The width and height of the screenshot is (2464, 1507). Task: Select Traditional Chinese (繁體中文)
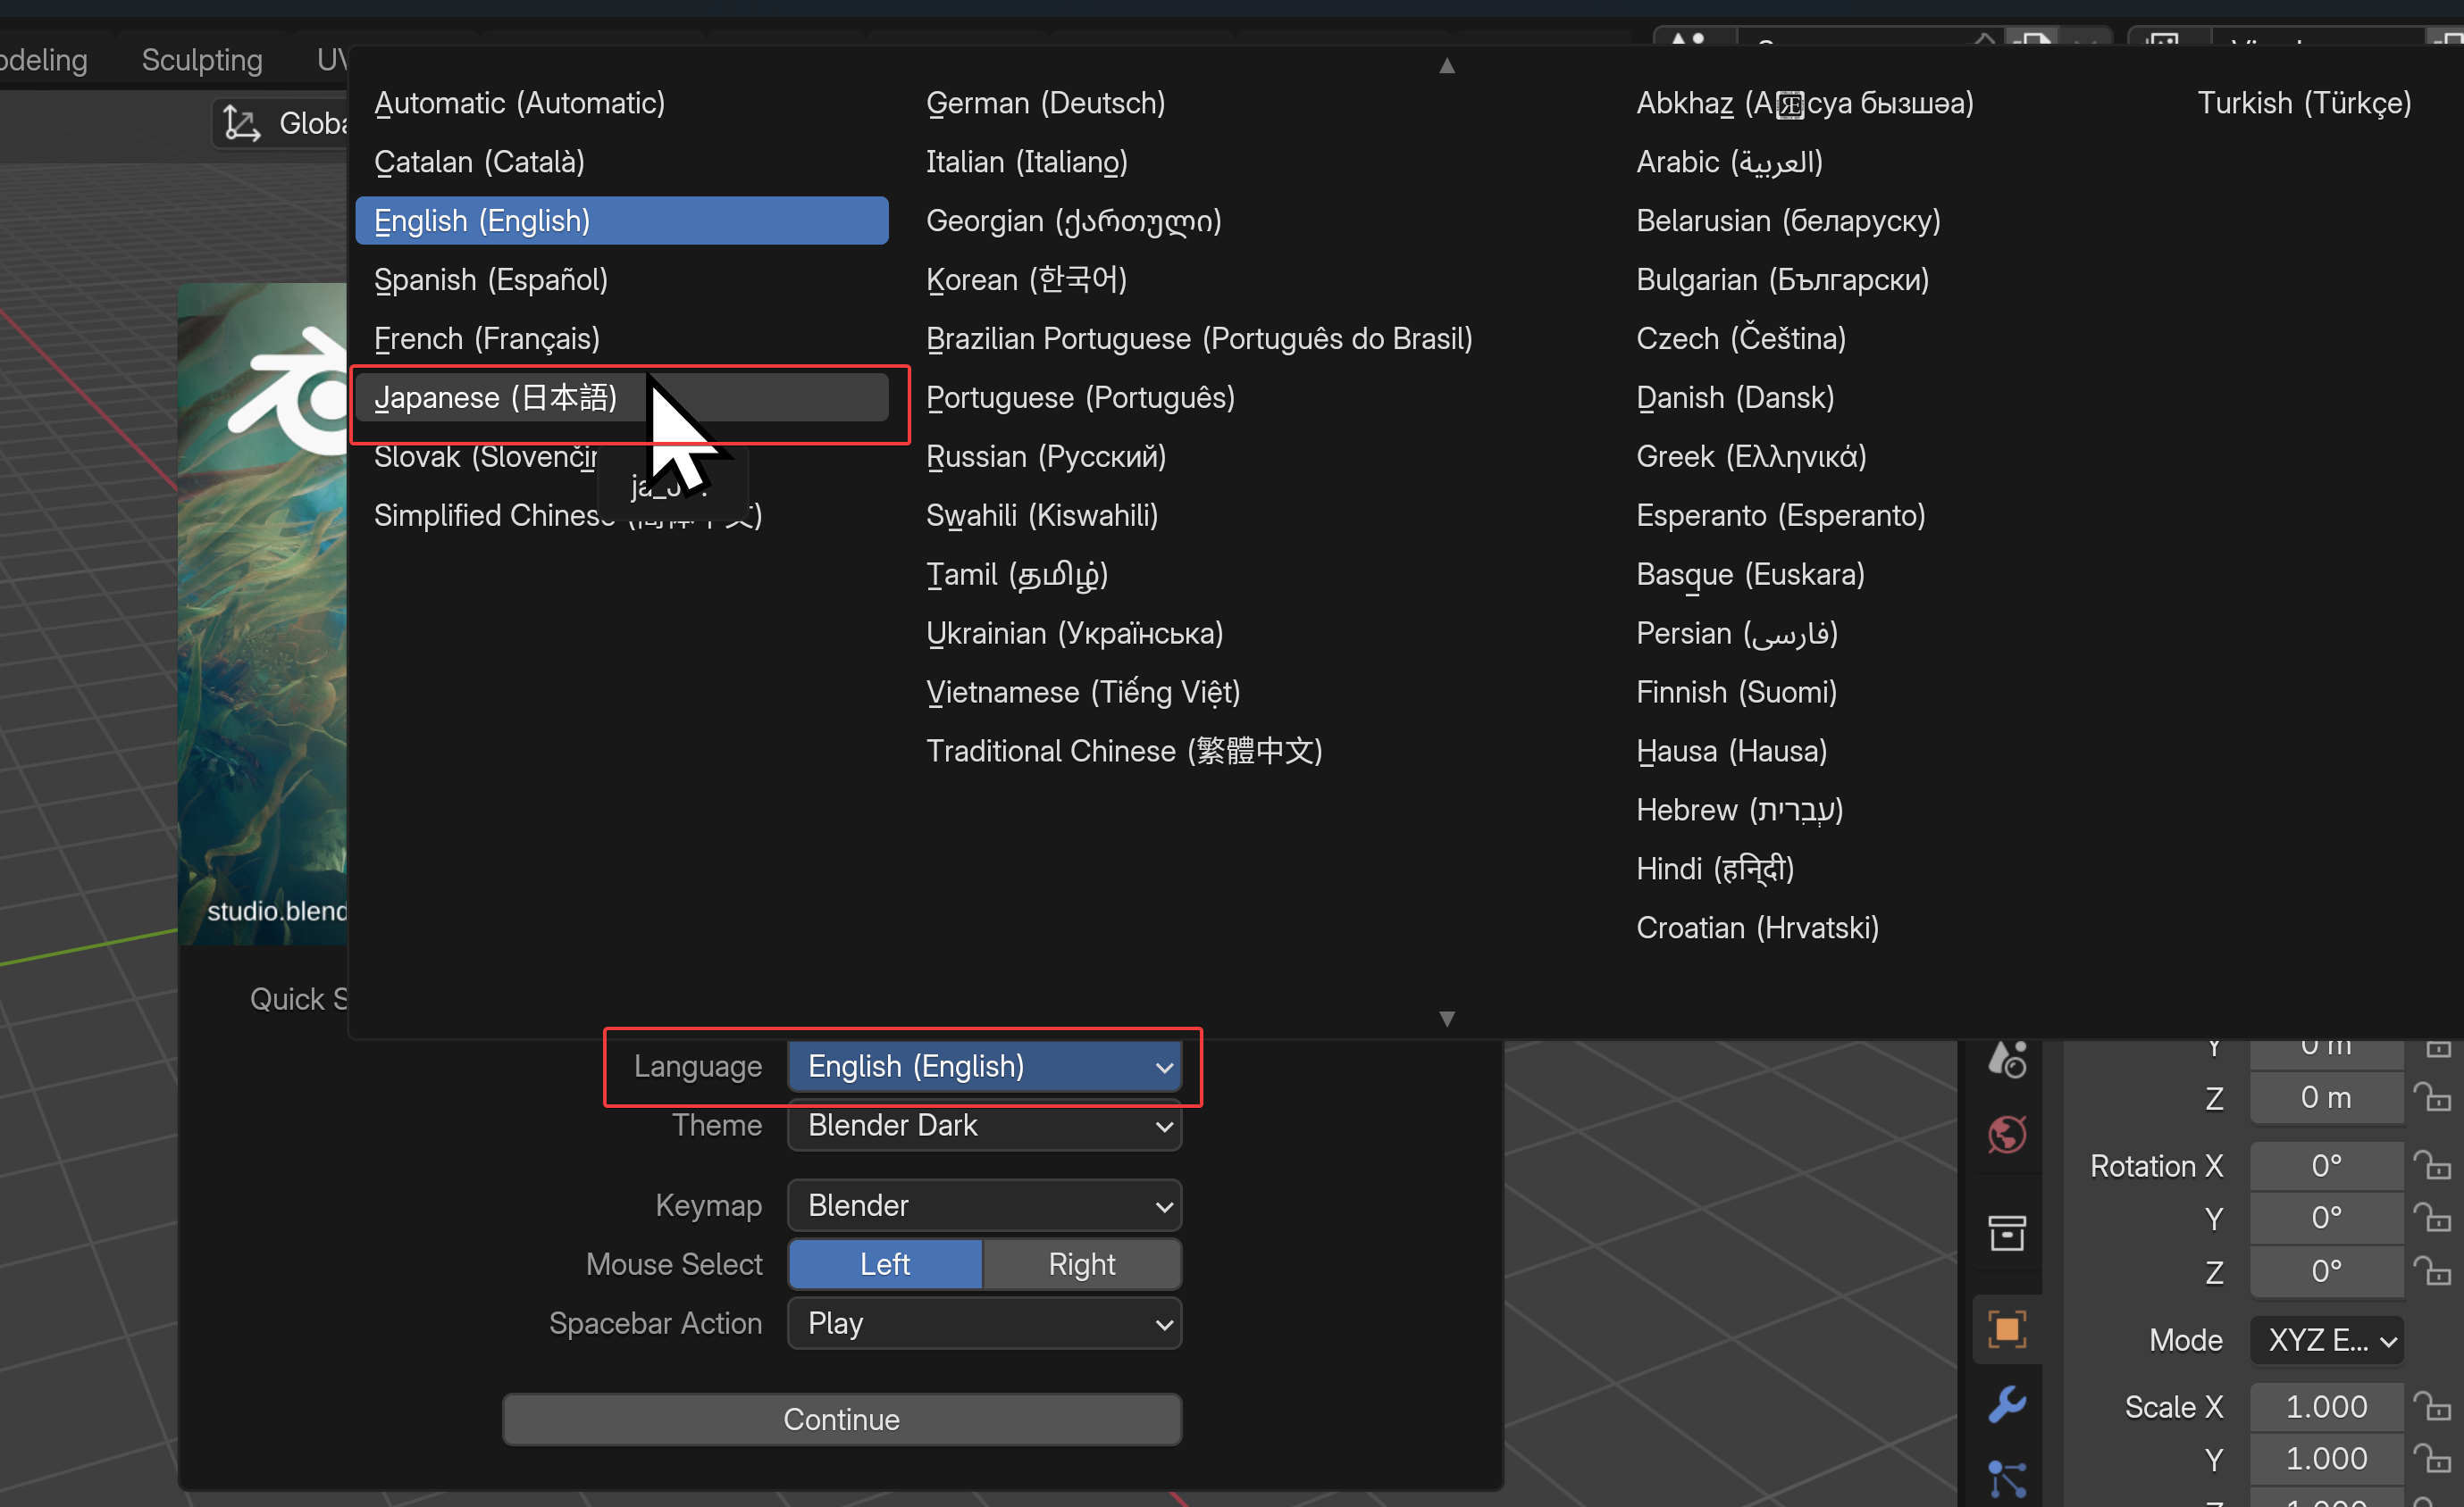tap(1124, 752)
